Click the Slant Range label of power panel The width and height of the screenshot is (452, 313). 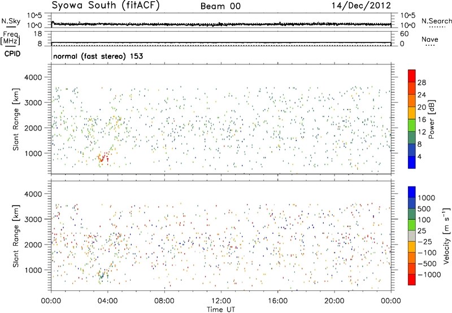click(x=16, y=119)
